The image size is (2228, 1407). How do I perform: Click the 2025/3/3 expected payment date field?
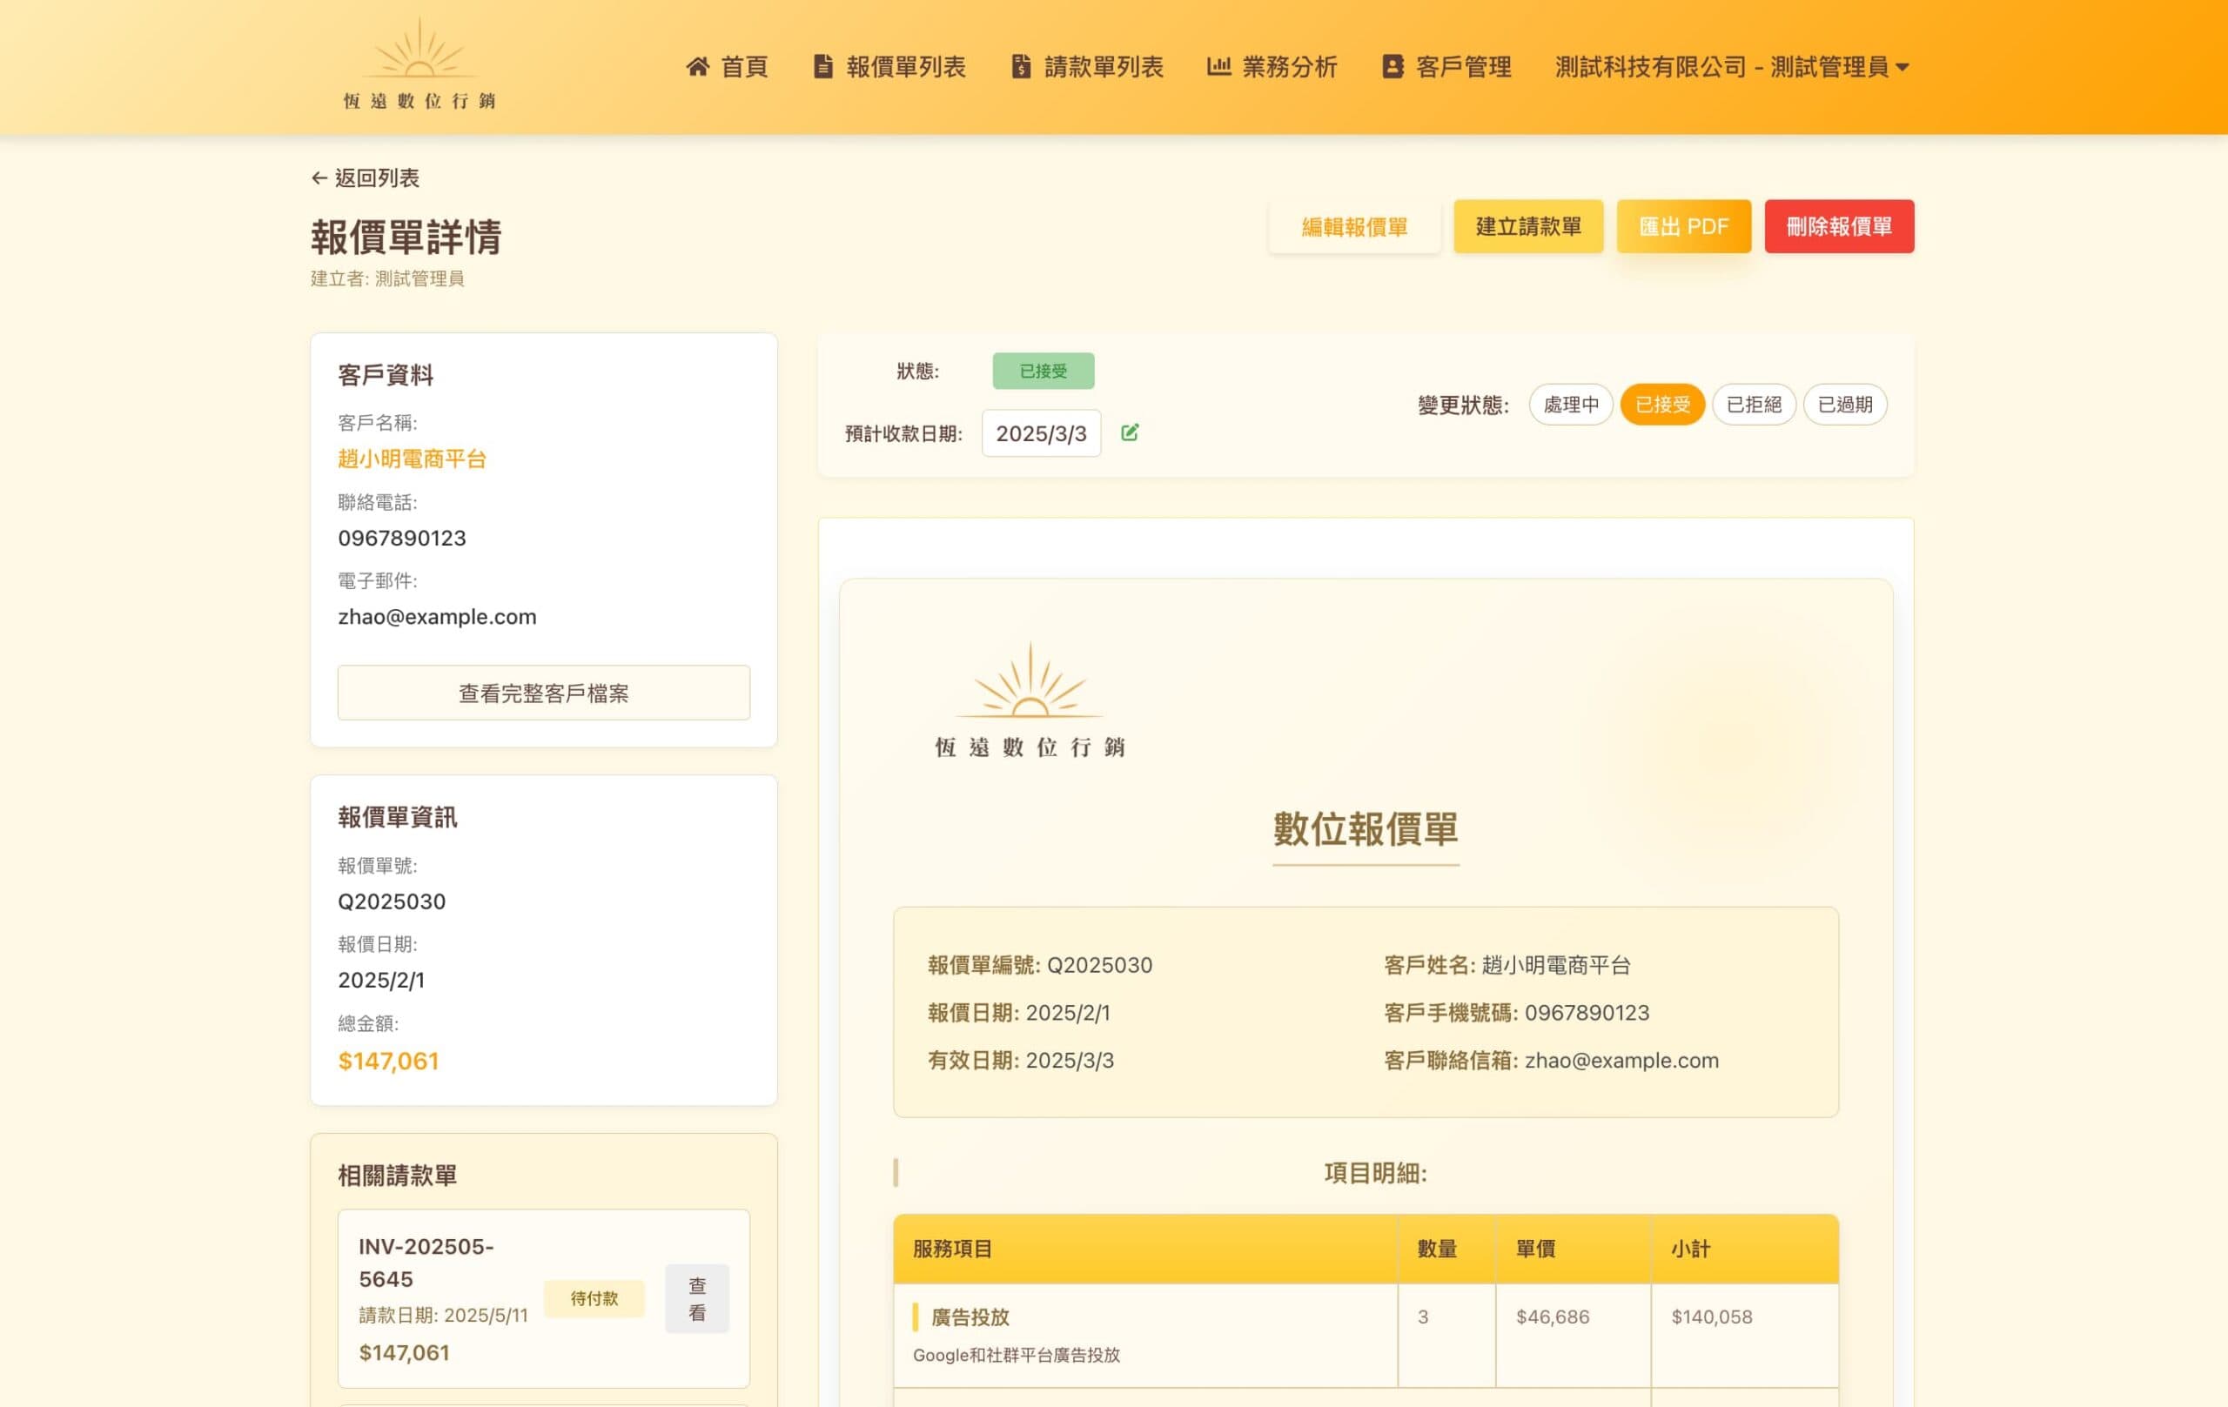[1041, 432]
